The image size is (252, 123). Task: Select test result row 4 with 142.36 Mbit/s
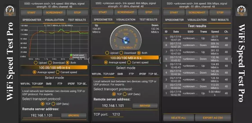(x=197, y=73)
